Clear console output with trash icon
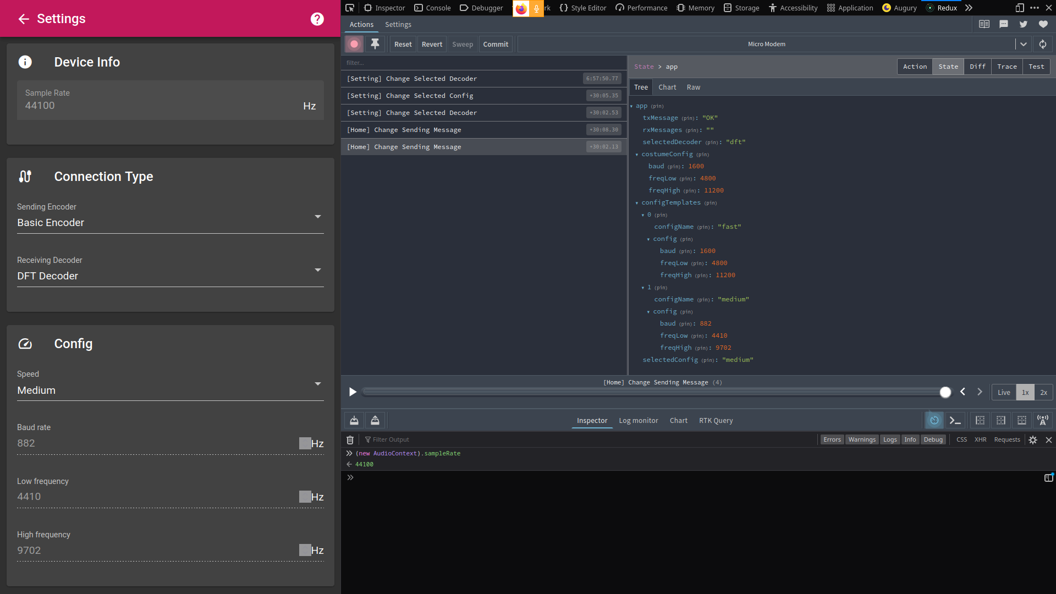 (350, 439)
